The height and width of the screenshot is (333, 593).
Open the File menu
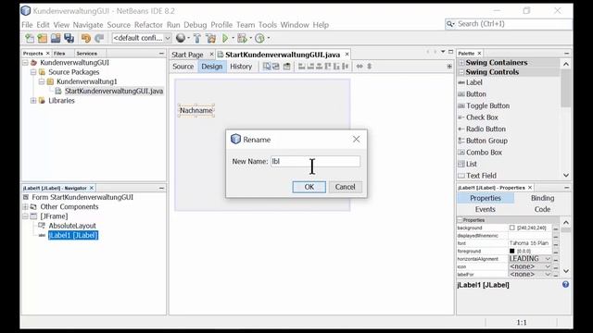[x=27, y=25]
